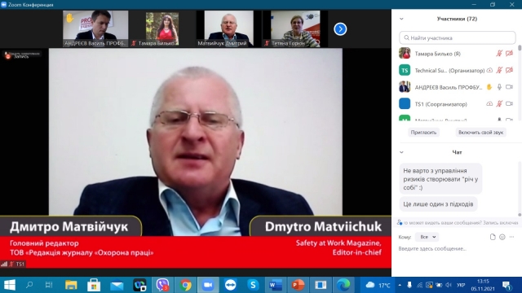Open the notification center in the taskbar
The image size is (522, 293).
point(507,285)
